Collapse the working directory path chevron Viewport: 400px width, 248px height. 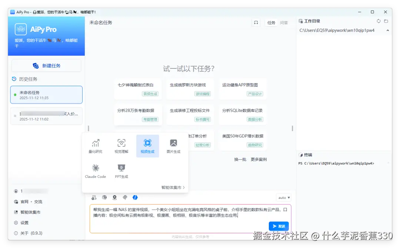coord(387,30)
